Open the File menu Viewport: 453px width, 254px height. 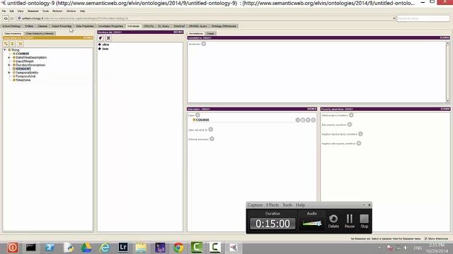click(x=4, y=11)
